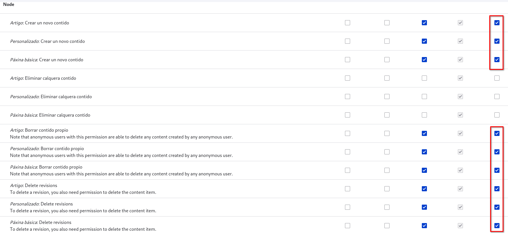Tick second-column box for Artigo: Delete revisions
Image resolution: width=508 pixels, height=233 pixels.
point(387,189)
